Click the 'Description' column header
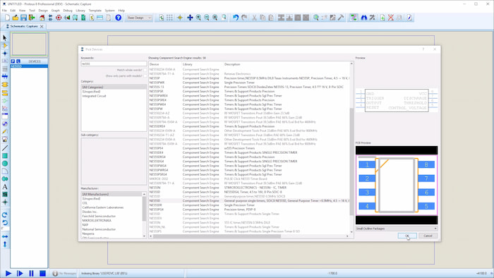Image resolution: width=494 pixels, height=278 pixels. (232, 64)
